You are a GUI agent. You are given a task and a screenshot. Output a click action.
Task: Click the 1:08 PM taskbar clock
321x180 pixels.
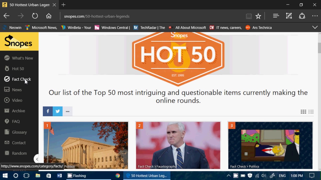(297, 176)
